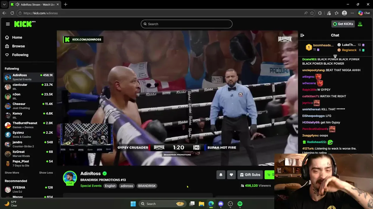Screen dimensions: 373x209
Task: Click username unclepootytang in chat
Action: tap(313, 70)
